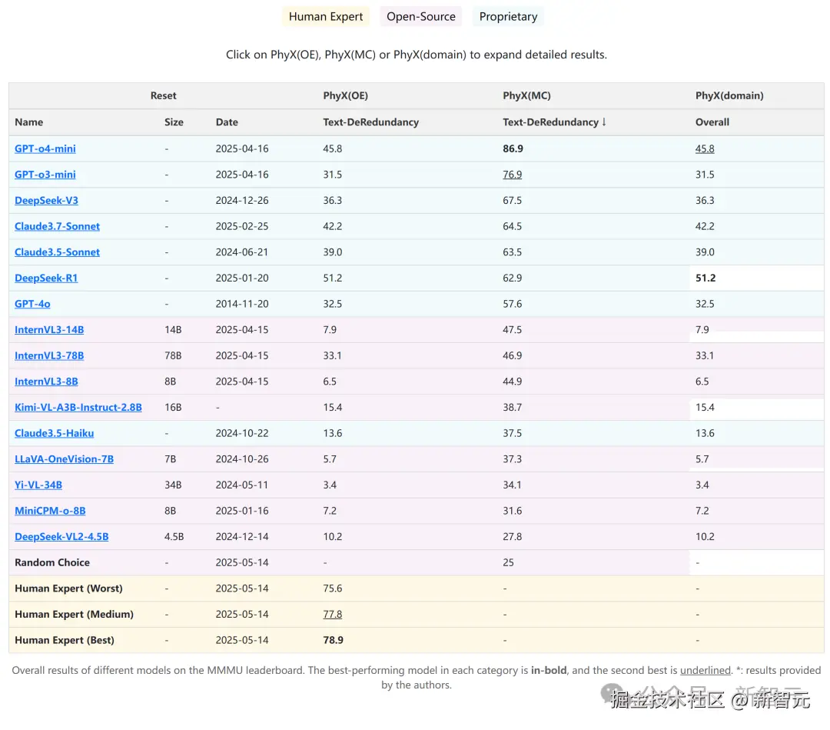Click the 27.8 PhyX(MC) cell
830x730 pixels.
(513, 537)
